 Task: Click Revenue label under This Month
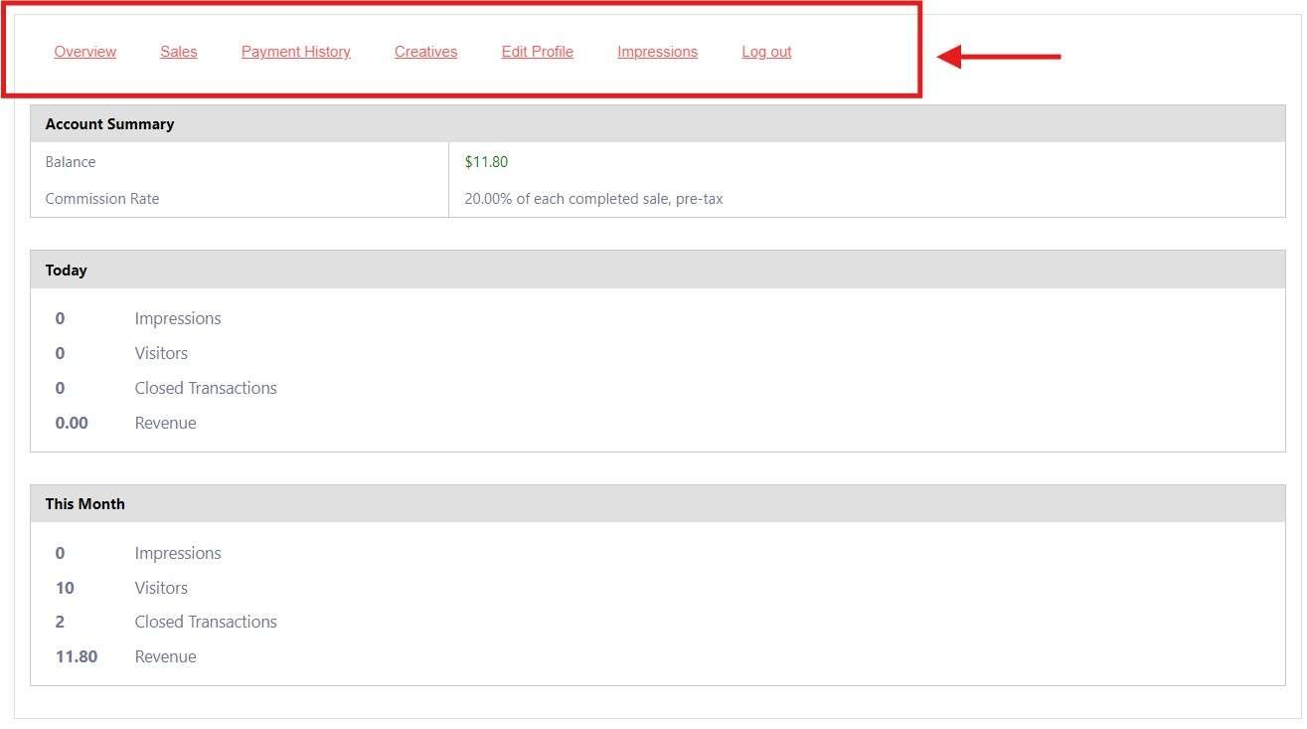[x=165, y=656]
